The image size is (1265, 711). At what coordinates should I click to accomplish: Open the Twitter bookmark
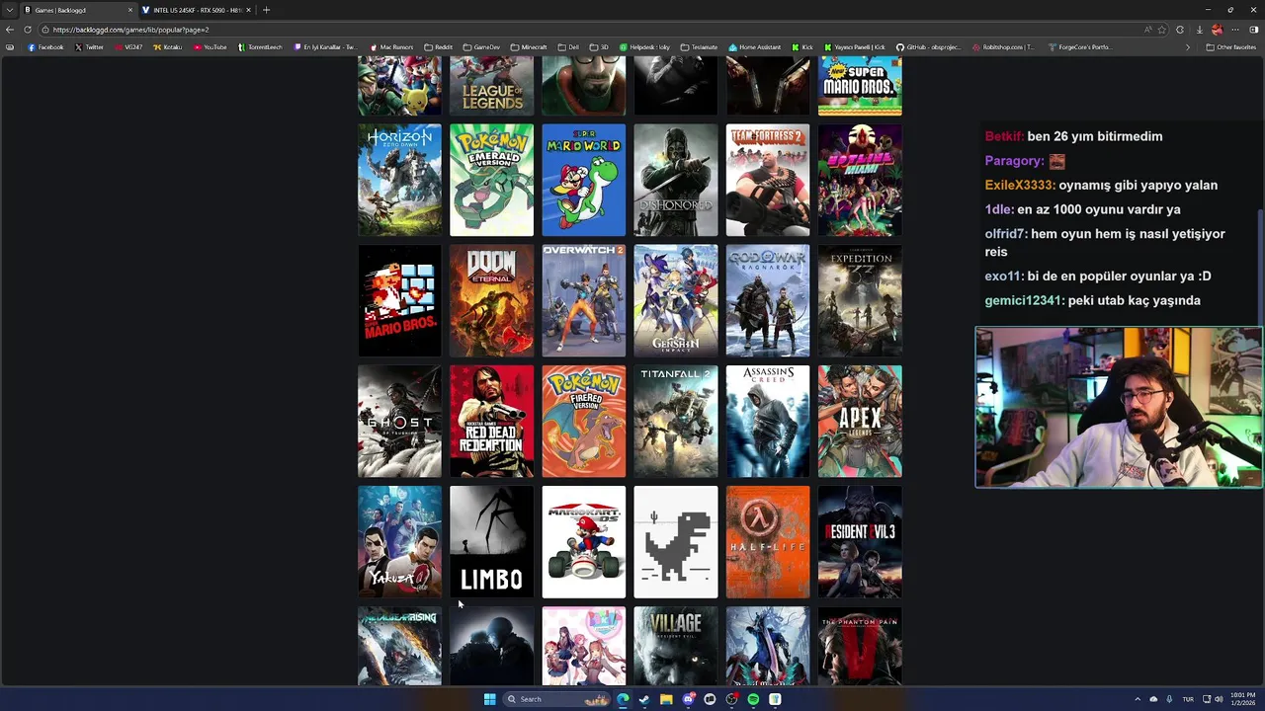pos(89,47)
